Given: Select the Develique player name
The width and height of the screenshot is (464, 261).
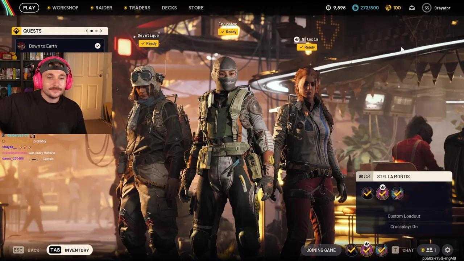Looking at the screenshot, I should point(148,36).
